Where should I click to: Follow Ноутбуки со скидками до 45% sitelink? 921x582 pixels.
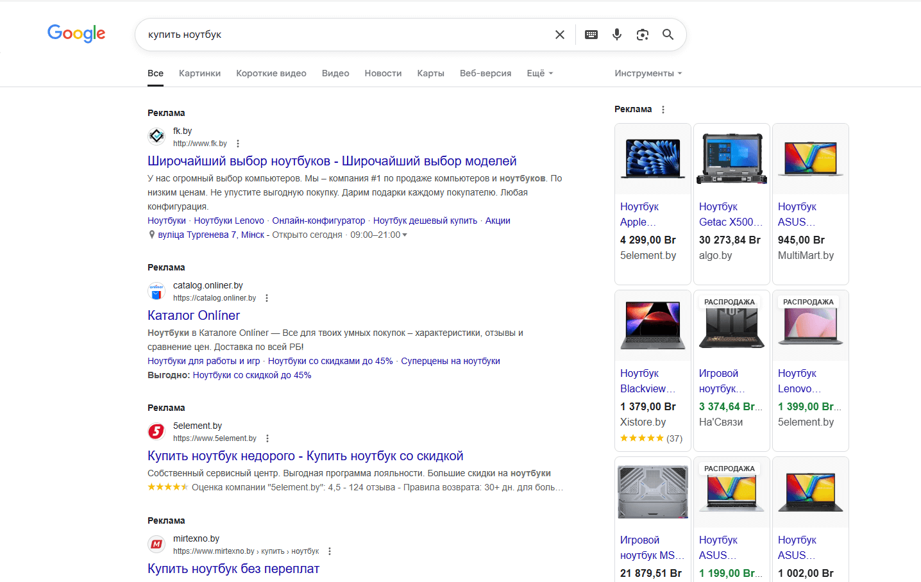pyautogui.click(x=330, y=361)
